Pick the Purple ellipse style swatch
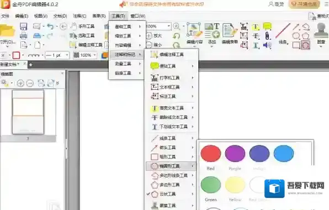The width and height of the screenshot is (329, 210). pyautogui.click(x=235, y=154)
